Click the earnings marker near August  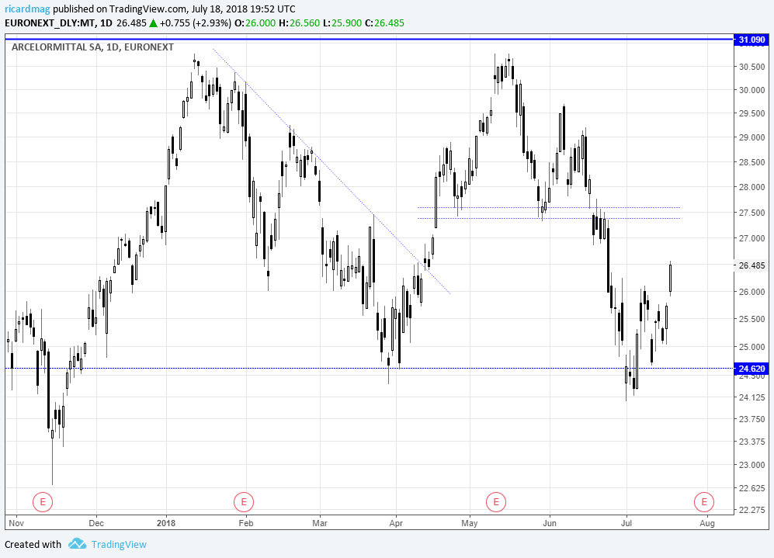click(704, 502)
